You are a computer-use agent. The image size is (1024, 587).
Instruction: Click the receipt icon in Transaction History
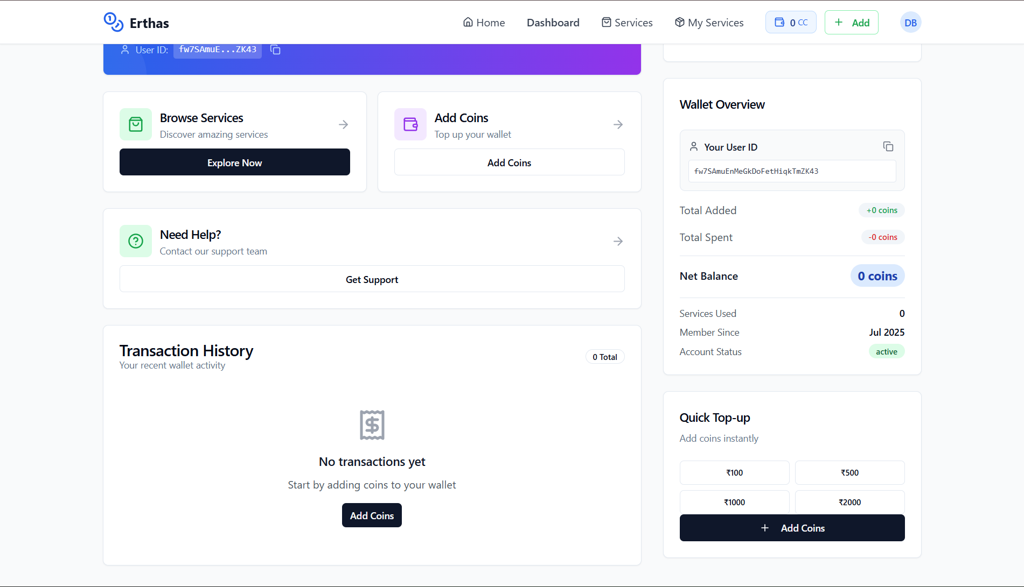point(372,425)
